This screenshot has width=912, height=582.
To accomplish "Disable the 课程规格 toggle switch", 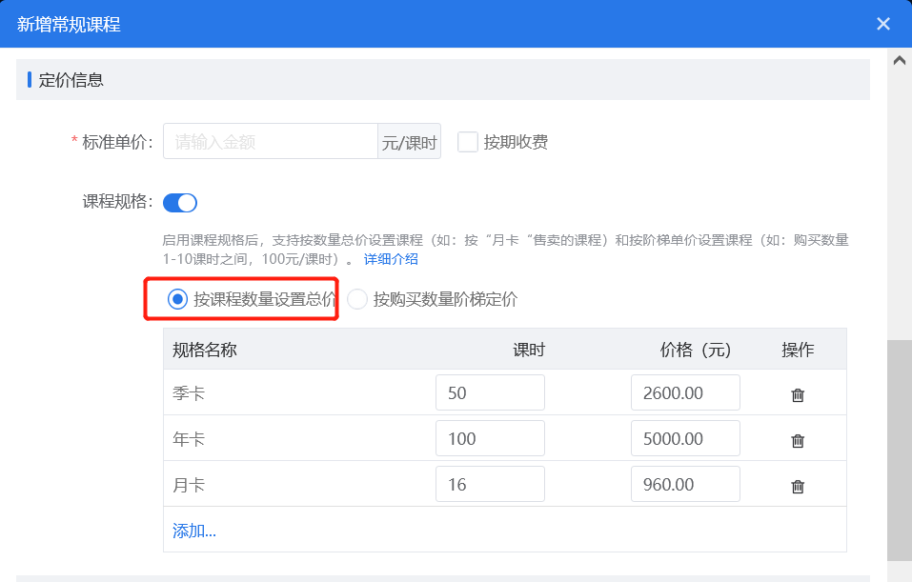I will (179, 202).
